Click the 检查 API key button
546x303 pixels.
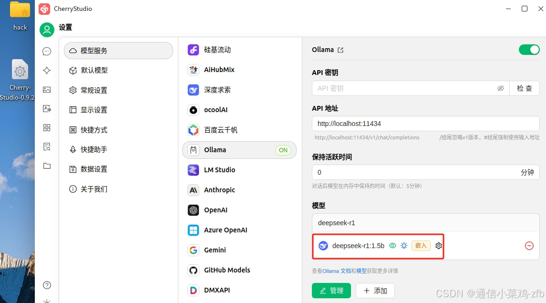pyautogui.click(x=525, y=88)
